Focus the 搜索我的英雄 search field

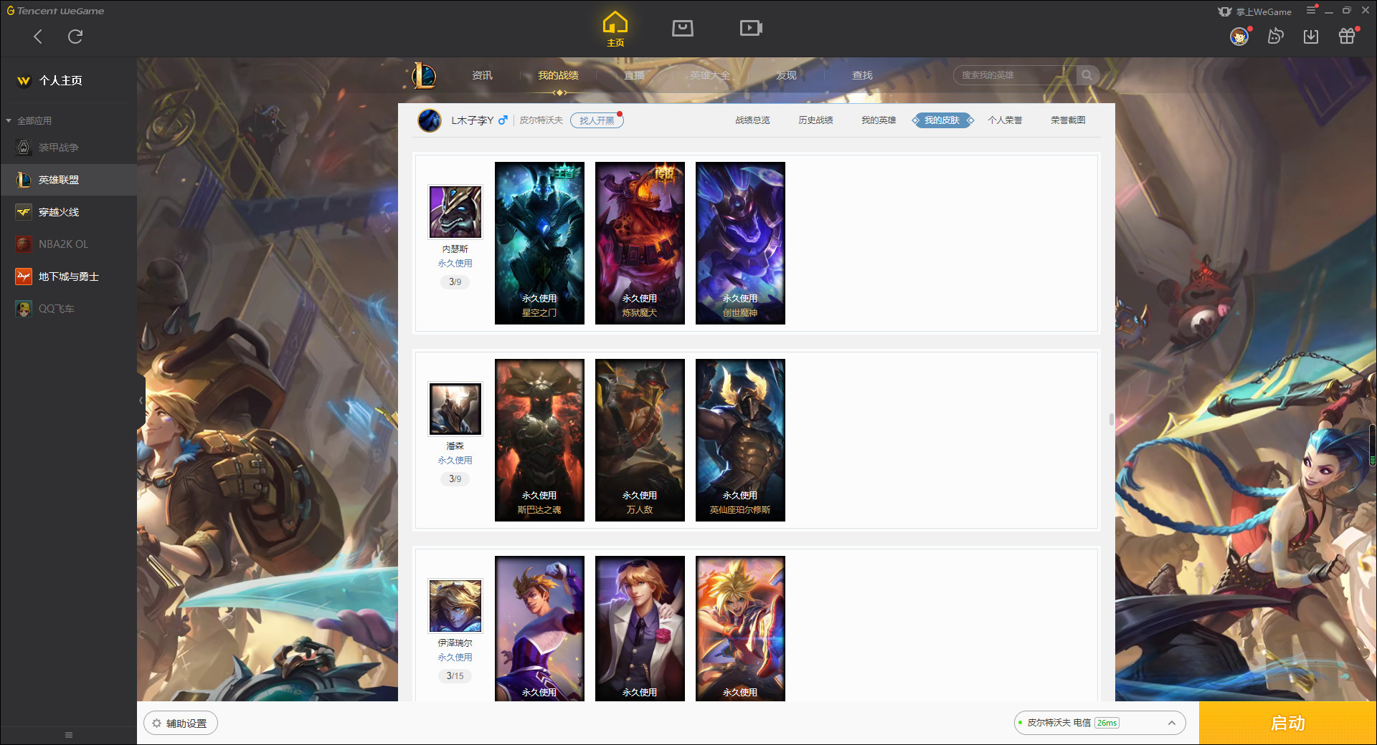[1015, 75]
